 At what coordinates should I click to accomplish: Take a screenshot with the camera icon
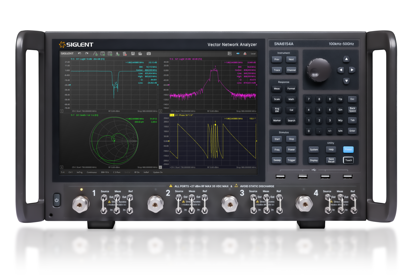coord(149,54)
